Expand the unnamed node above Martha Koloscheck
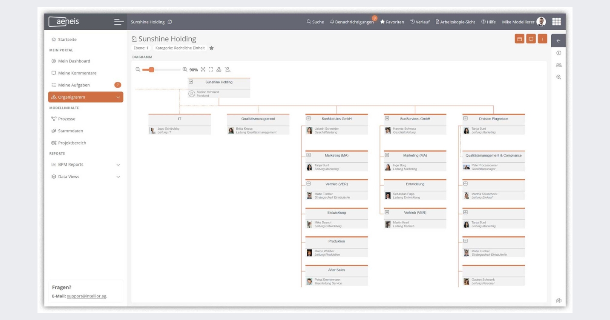Viewport: 610px width, 320px height. [466, 184]
